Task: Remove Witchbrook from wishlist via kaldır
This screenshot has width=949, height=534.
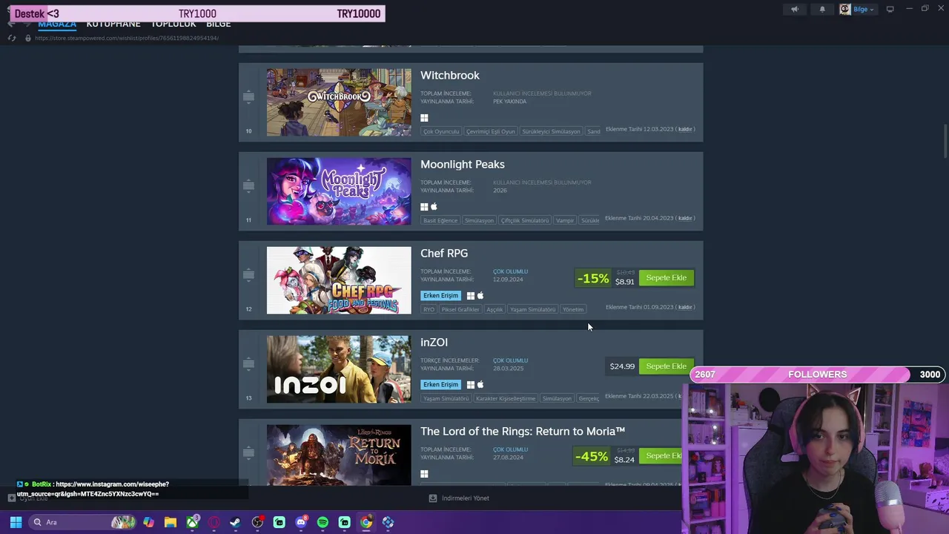Action: (685, 129)
